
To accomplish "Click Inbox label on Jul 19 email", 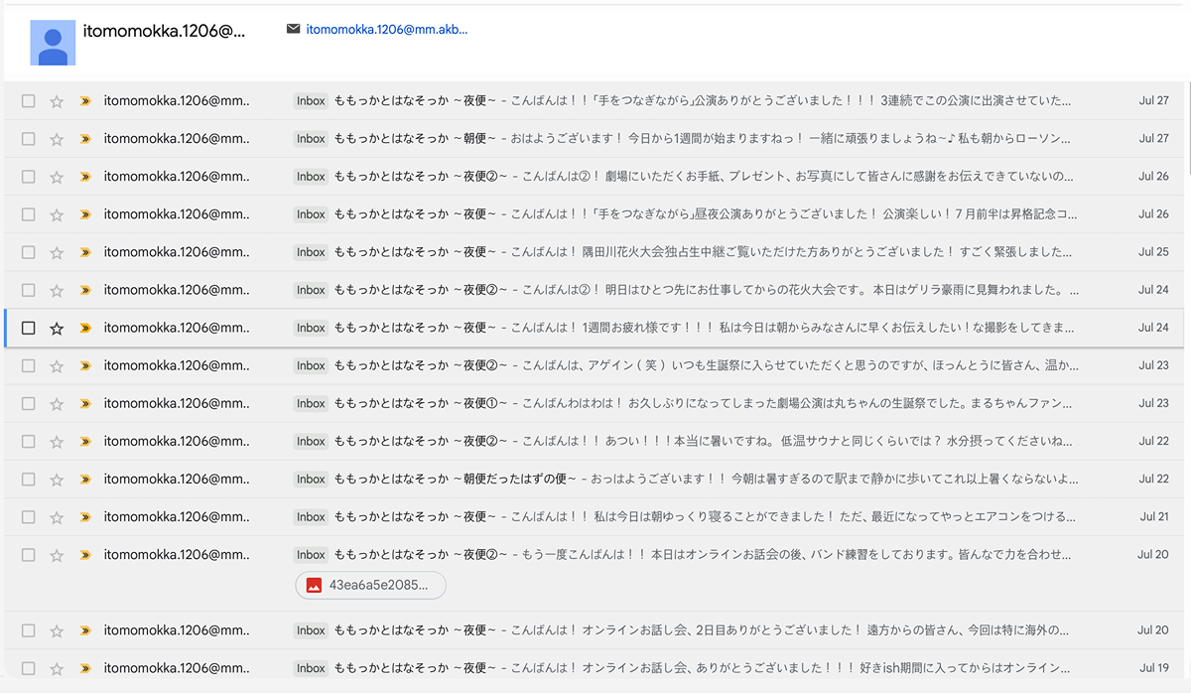I will [x=311, y=668].
